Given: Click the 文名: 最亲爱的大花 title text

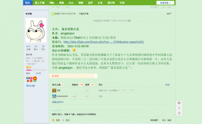Looking at the screenshot, I should click(66, 29).
